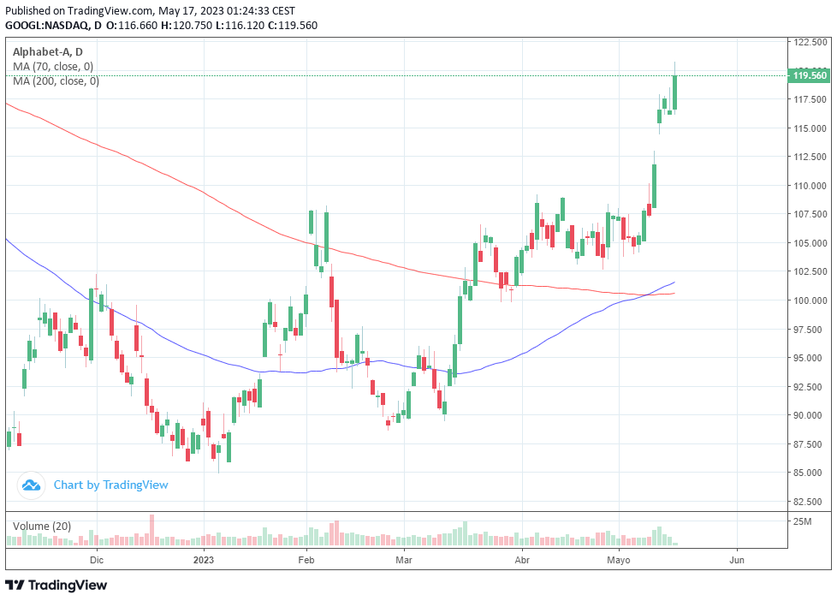
Task: Click the 'Volume (20)' indicator label
Action: 42,527
